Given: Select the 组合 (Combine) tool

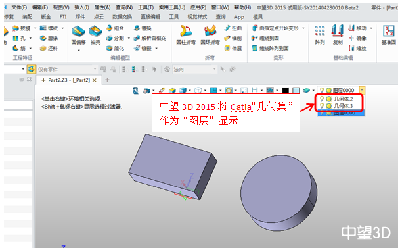Looking at the screenshot, I should (x=116, y=28).
